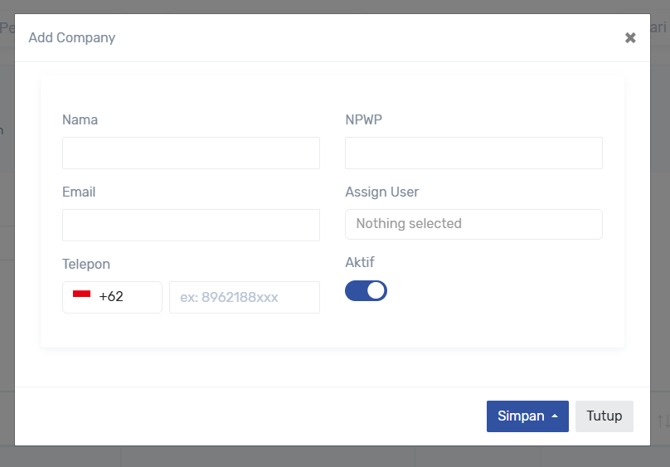Viewport: 670px width, 467px height.
Task: Click the Indonesian flag icon
Action: tap(81, 295)
